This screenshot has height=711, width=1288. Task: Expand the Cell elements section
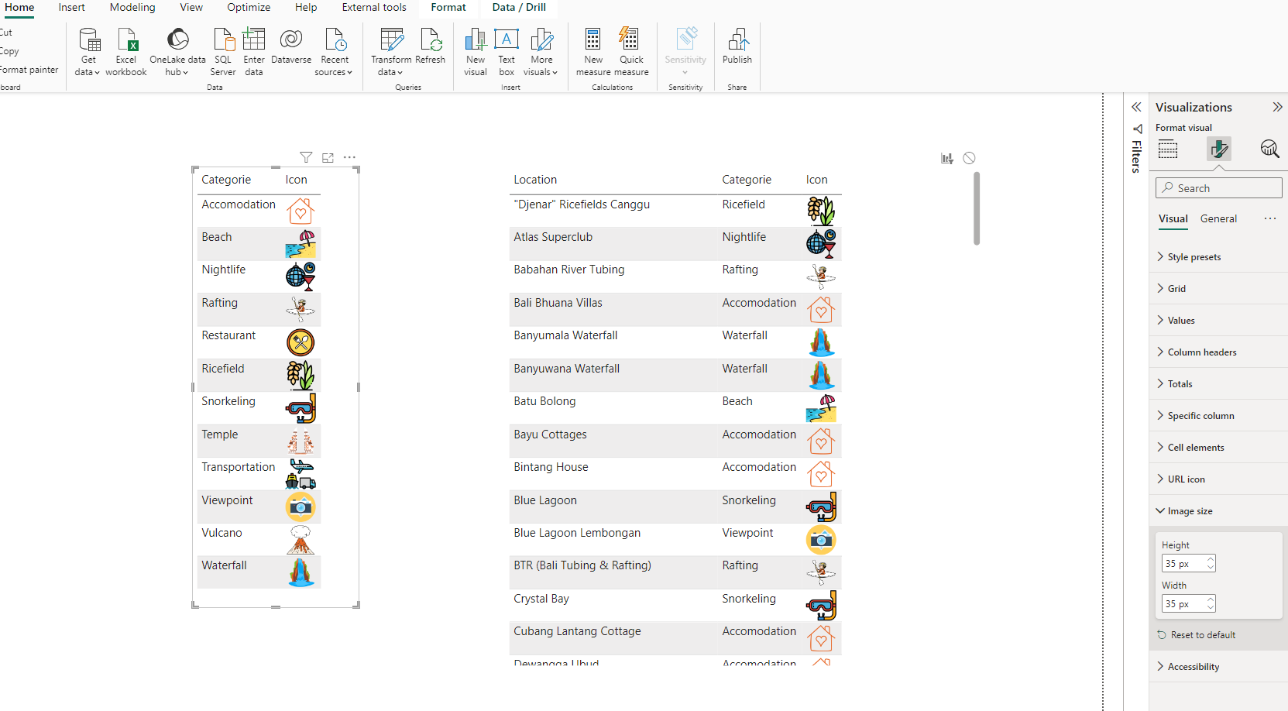click(x=1195, y=447)
